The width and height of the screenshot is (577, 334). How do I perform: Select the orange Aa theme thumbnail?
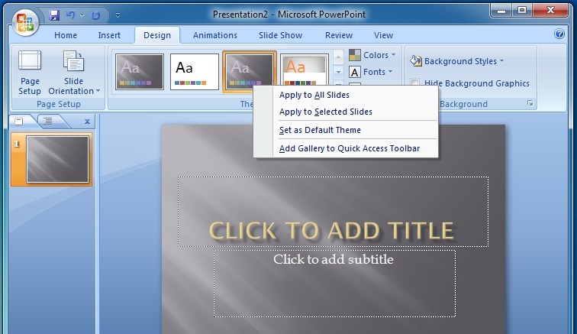coord(305,70)
